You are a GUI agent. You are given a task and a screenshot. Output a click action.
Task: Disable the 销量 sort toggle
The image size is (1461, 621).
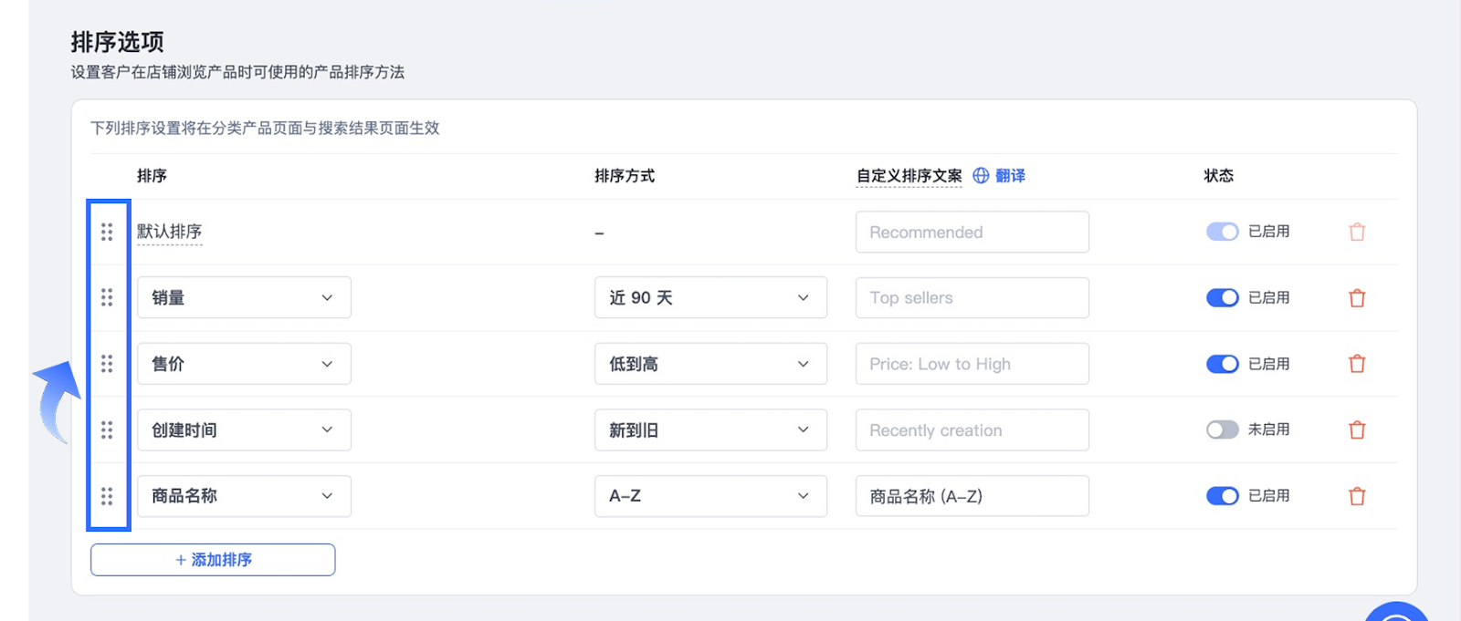(1222, 298)
